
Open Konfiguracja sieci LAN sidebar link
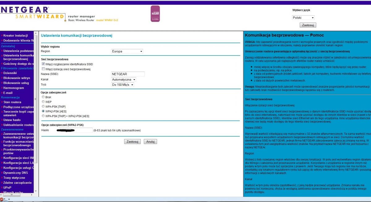18,163
